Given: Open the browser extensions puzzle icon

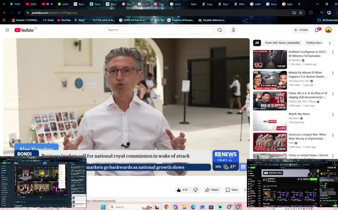Looking at the screenshot, I should pos(311,13).
